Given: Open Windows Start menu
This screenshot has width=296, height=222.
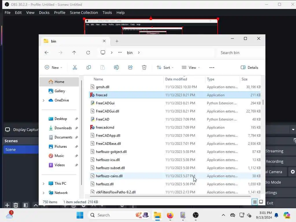Looking at the screenshot, I should pos(80,215).
